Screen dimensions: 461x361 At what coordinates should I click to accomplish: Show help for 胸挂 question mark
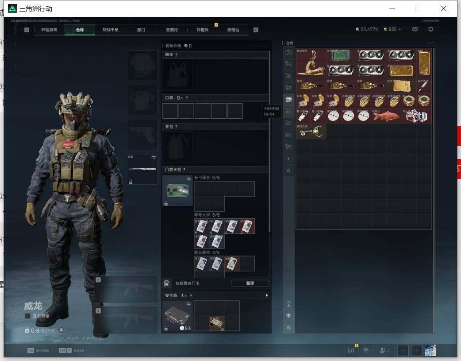click(176, 55)
